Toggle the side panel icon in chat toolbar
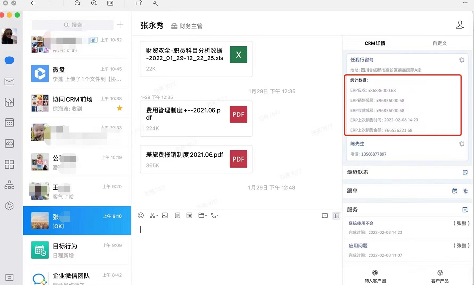476x285 pixels. (x=336, y=216)
